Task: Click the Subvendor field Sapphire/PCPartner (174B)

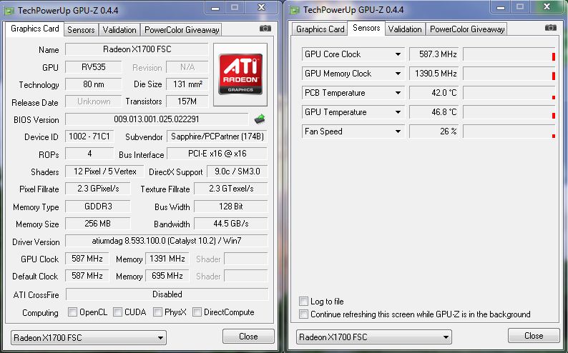Action: click(217, 136)
